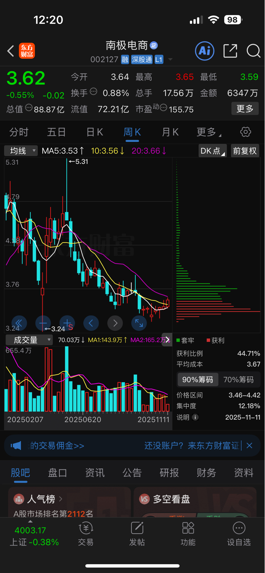The width and height of the screenshot is (265, 573).
Task: Expand the 人气榜 chevron
Action: 61,499
